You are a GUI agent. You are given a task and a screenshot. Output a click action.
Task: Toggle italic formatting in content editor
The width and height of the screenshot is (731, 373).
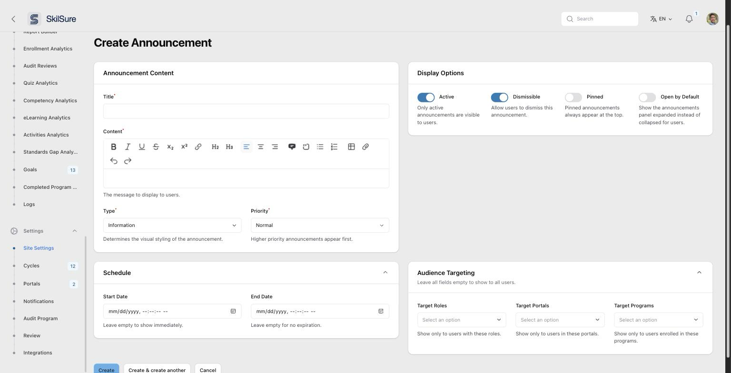tap(128, 147)
